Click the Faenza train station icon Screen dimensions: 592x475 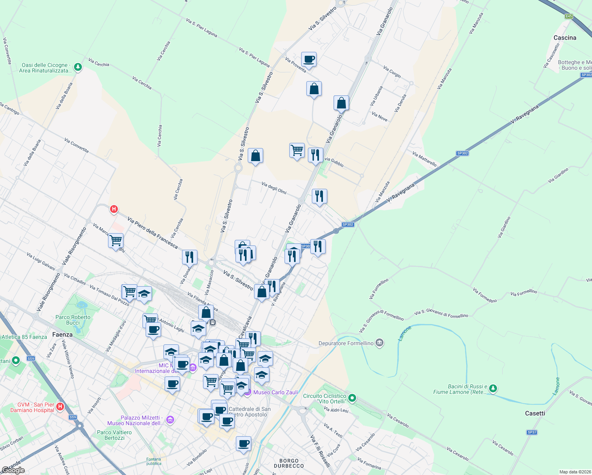coord(212,322)
